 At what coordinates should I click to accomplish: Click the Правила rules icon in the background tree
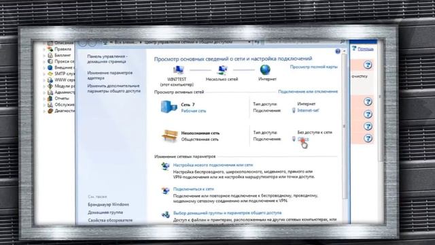[x=50, y=49]
